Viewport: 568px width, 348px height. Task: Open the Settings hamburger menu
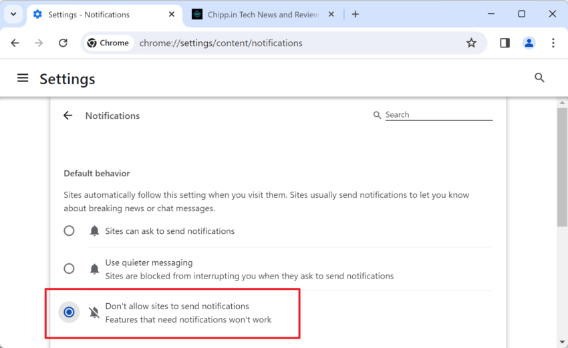(x=23, y=78)
